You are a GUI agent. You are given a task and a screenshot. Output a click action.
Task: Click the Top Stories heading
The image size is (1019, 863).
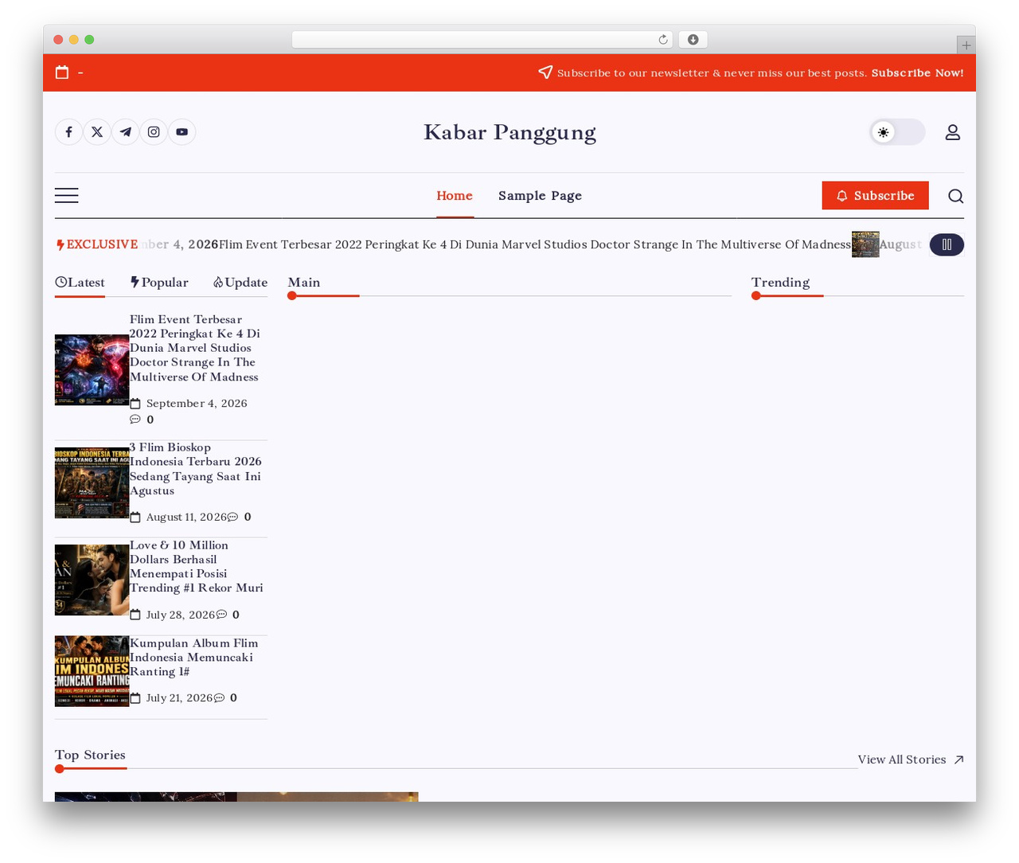[x=90, y=755]
